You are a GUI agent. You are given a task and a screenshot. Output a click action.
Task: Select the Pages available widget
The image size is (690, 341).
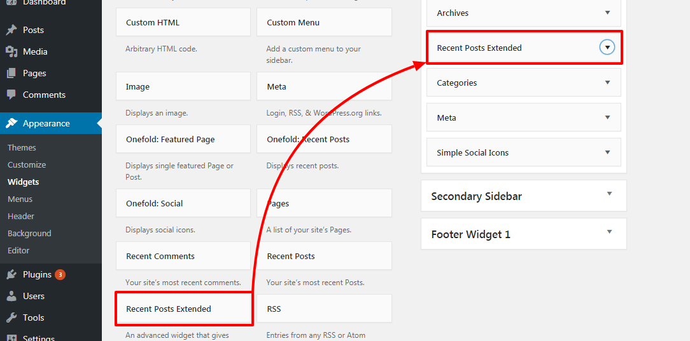(325, 203)
